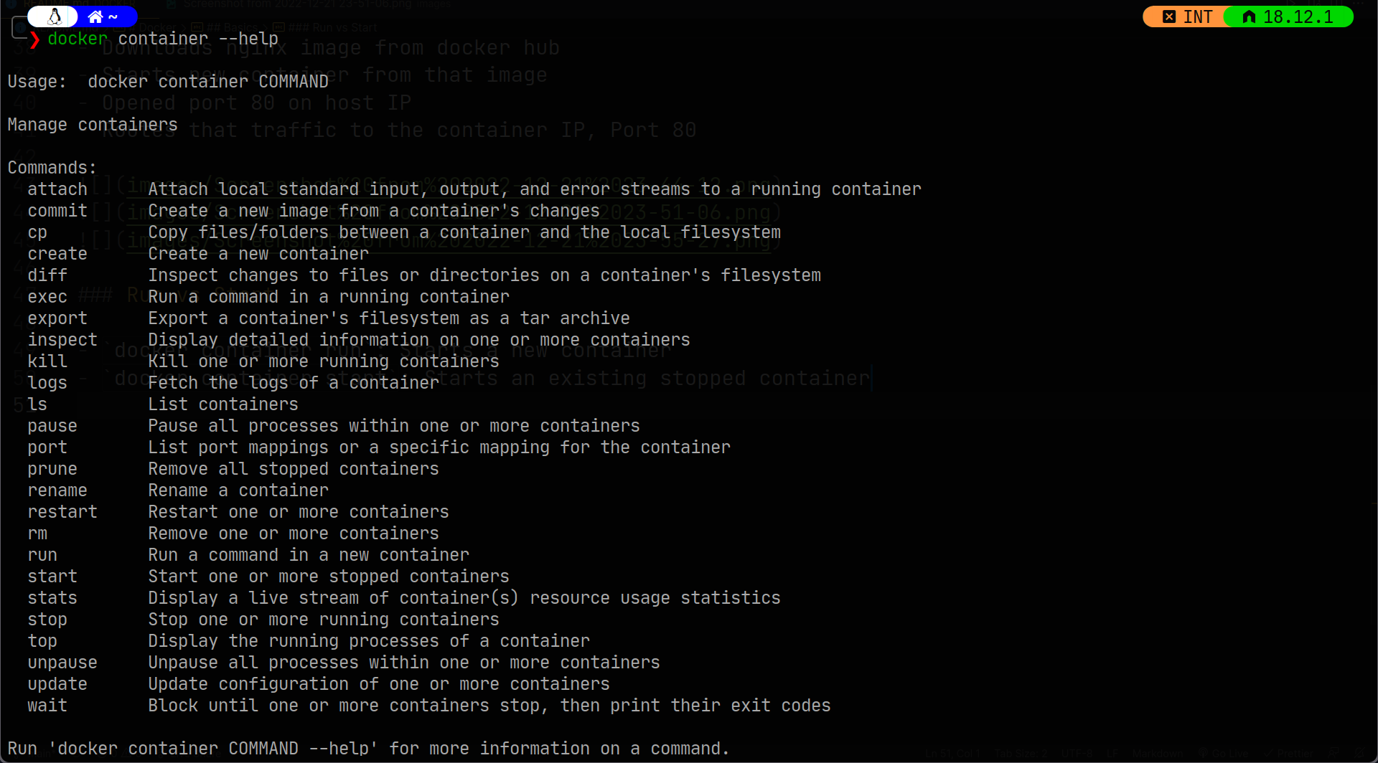Click the 'wait' command name
The height and width of the screenshot is (763, 1378).
click(47, 706)
